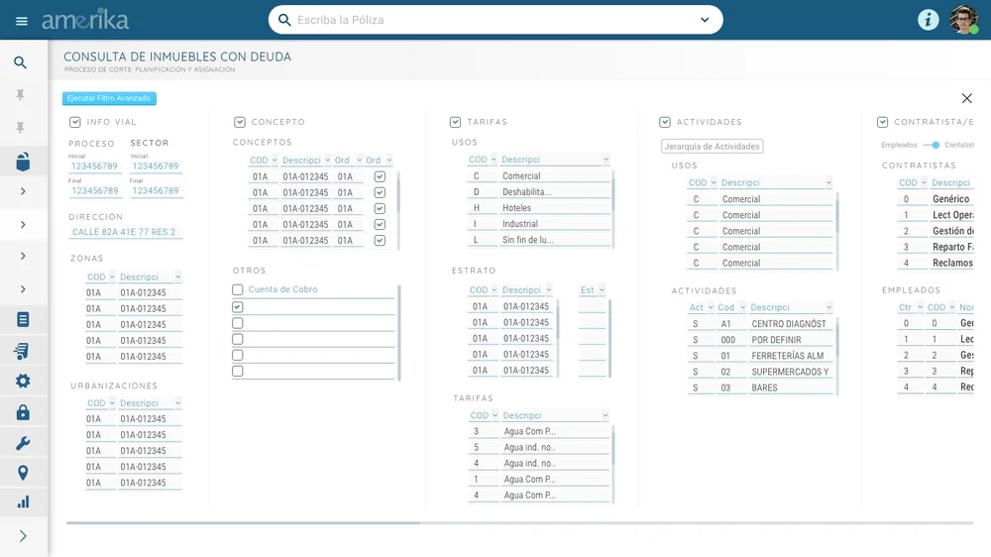Screen dimensions: 991x557
Task: Click the search magnifier in the policy field
Action: click(x=284, y=20)
